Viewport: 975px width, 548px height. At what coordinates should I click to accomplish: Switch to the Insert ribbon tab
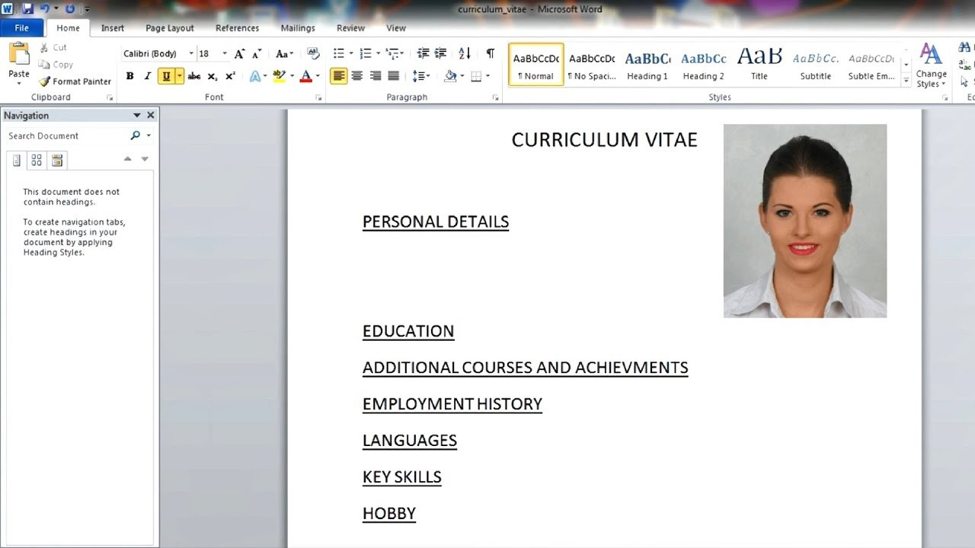pyautogui.click(x=113, y=28)
